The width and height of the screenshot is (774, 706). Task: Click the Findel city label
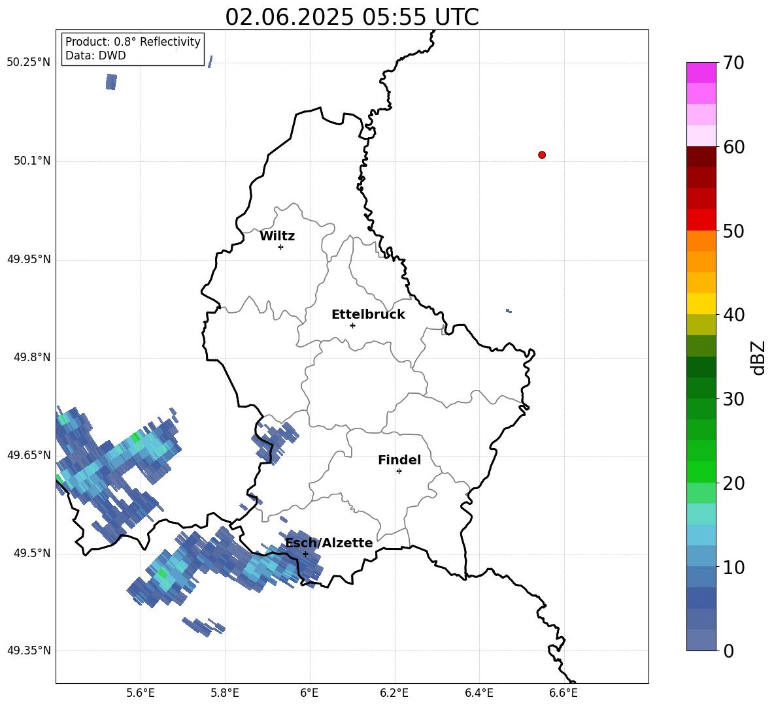[399, 460]
